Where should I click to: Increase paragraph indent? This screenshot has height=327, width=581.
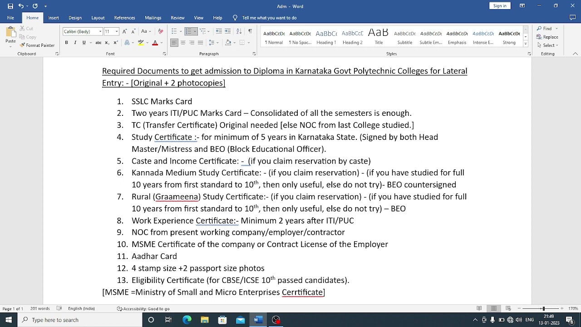pyautogui.click(x=228, y=31)
